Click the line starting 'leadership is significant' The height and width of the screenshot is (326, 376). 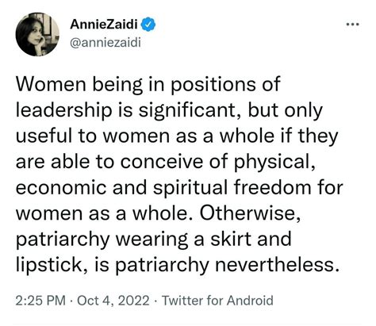click(169, 111)
